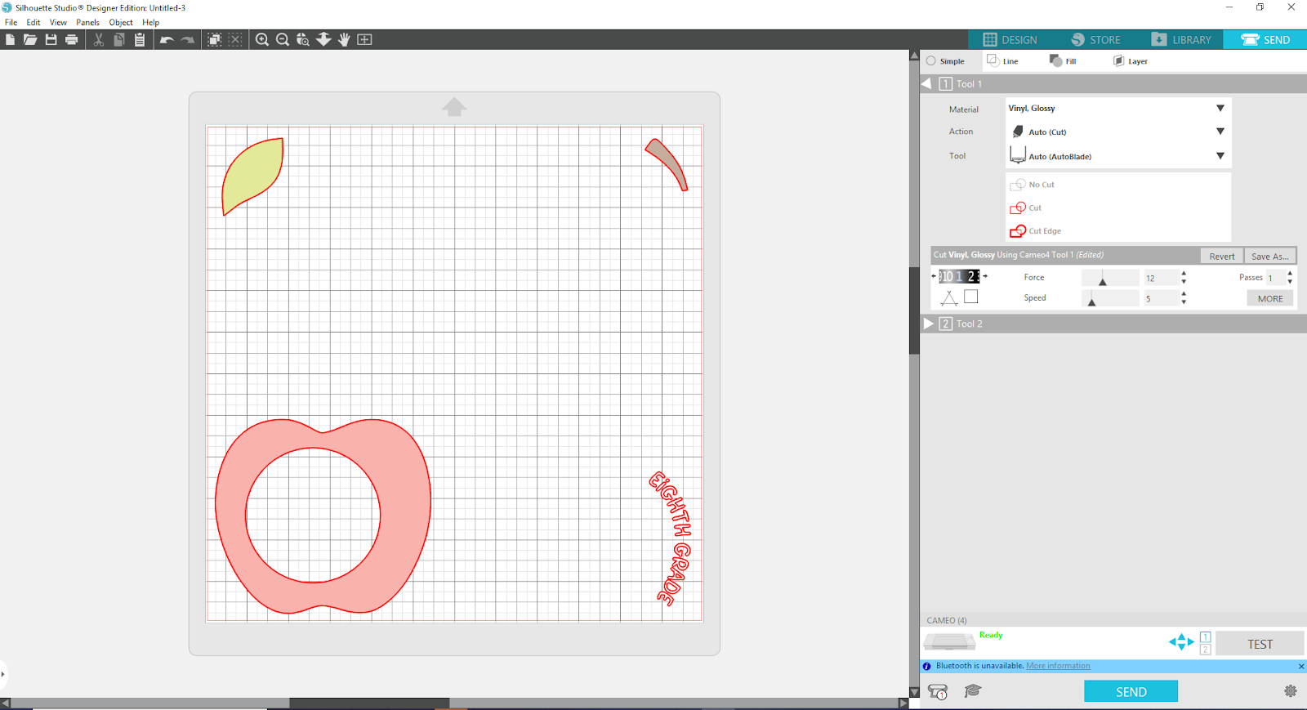Select the Cut Edge option
Viewport: 1307px width, 710px height.
(x=1036, y=230)
